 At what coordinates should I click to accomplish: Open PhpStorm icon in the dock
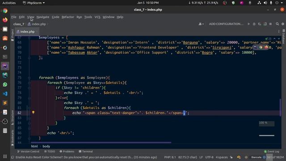[x=5, y=66]
